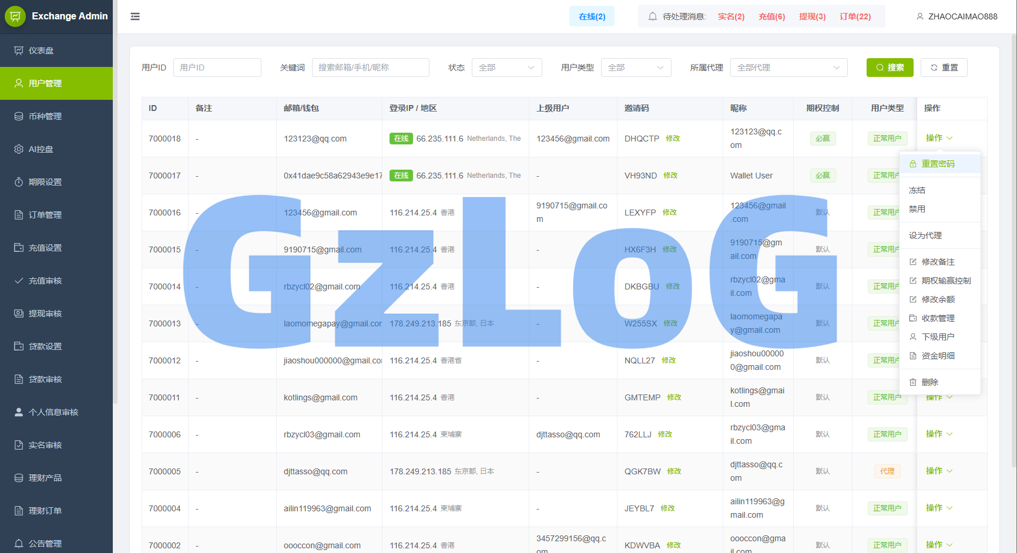The image size is (1017, 553).
Task: Click the user avatar icon beside ZHAOCAIMAO888
Action: click(920, 16)
